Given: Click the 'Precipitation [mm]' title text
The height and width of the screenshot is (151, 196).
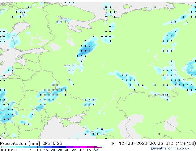Looking at the screenshot, I should click(20, 144).
